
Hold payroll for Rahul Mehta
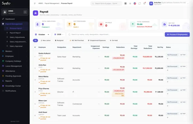(x=183, y=78)
